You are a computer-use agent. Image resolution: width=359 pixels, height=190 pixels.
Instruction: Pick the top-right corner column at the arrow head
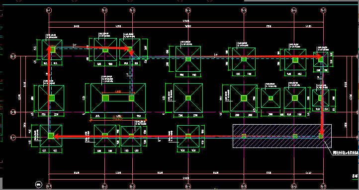pos(321,59)
